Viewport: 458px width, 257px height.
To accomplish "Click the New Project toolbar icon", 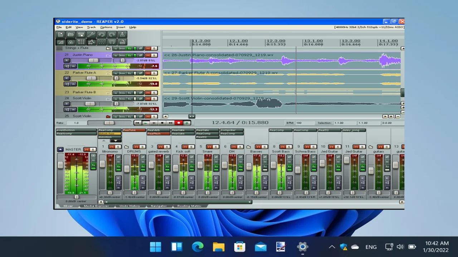I will click(x=60, y=34).
